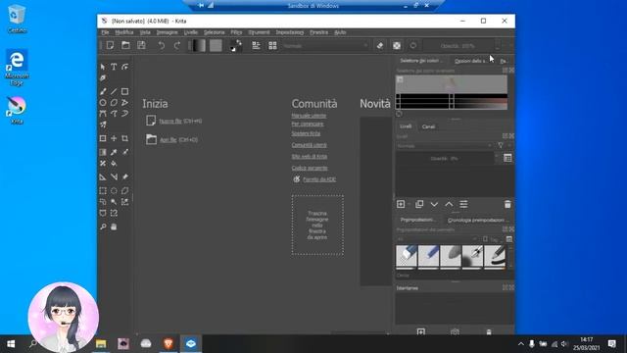Open the blending mode Normale dropdown
The image size is (627, 353).
(325, 46)
